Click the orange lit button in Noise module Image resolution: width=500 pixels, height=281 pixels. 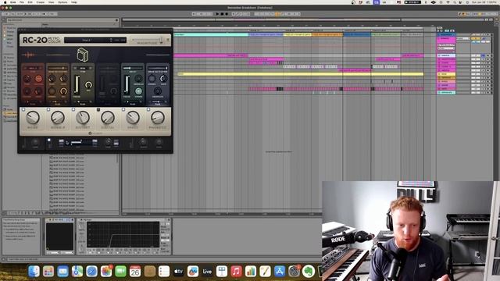coord(38,78)
